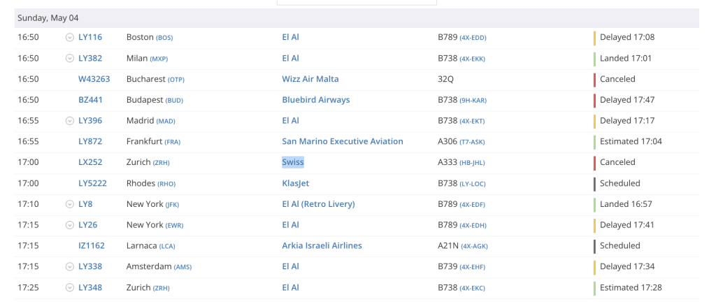Open flight W43263 to Bucharest
This screenshot has width=716, height=302.
(94, 79)
